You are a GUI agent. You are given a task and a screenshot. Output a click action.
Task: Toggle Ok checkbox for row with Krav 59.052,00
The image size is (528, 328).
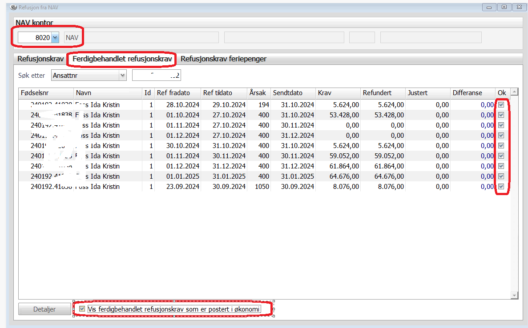[x=501, y=156]
